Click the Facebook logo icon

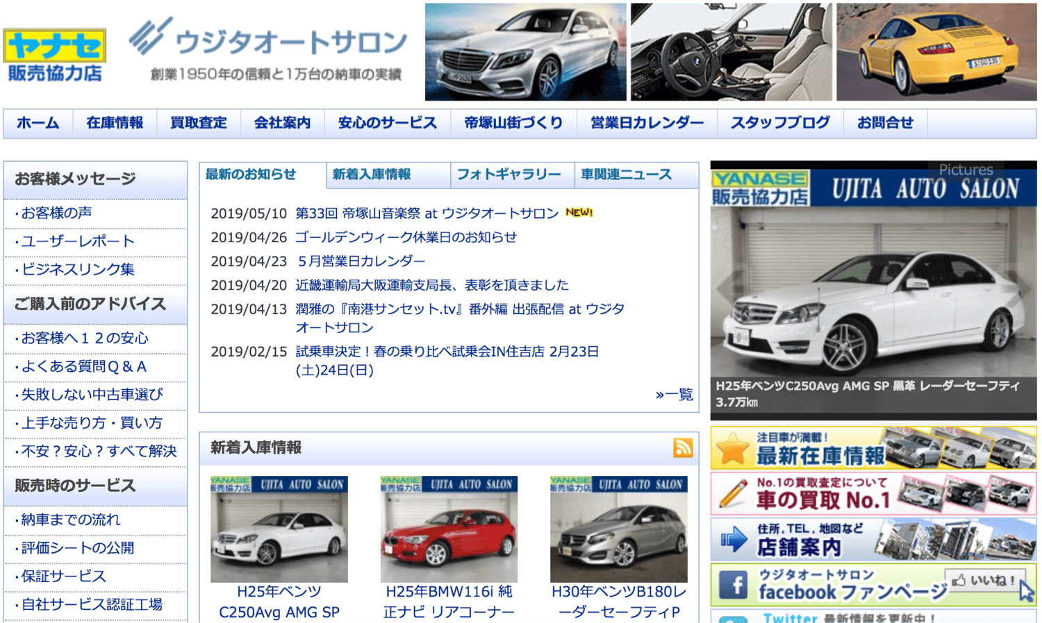733,585
